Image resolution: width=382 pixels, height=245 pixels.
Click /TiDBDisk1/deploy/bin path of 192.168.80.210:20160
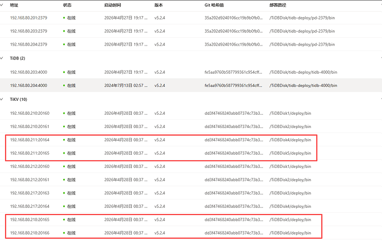pyautogui.click(x=290, y=113)
